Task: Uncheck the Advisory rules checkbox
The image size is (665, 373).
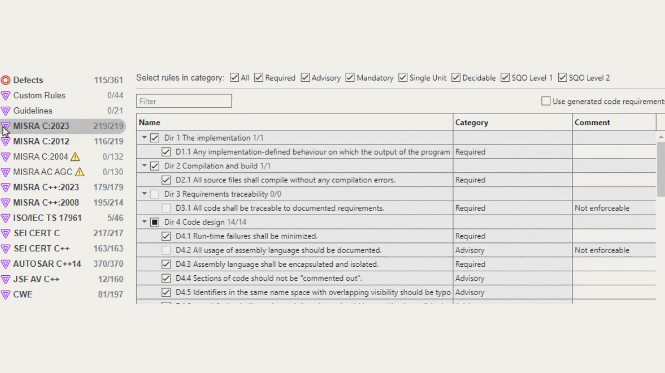Action: pyautogui.click(x=306, y=78)
